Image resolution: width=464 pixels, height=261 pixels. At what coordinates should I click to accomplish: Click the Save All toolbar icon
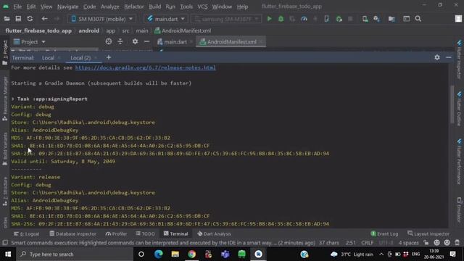(x=18, y=19)
